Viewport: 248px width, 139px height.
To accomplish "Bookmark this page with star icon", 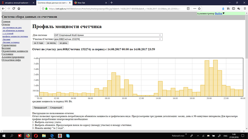I will coord(199,9).
